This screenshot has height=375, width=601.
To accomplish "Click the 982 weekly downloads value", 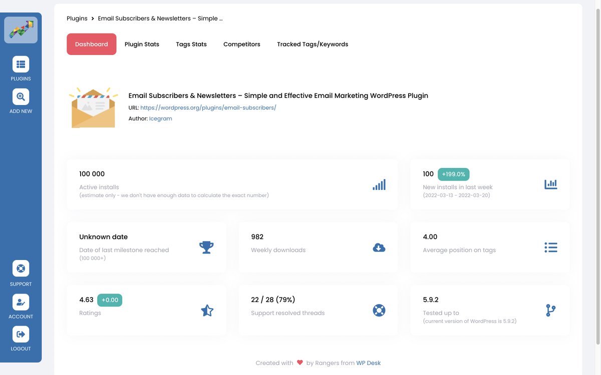I will click(257, 237).
